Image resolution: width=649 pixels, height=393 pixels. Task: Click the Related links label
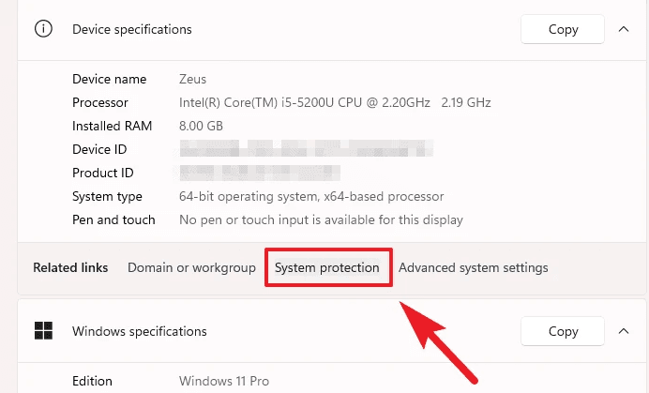(x=70, y=268)
